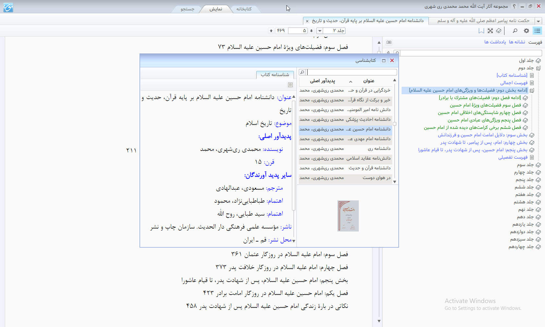Click the app logo icon in the corner
Screen dimensions: 545x327
coord(8,7)
